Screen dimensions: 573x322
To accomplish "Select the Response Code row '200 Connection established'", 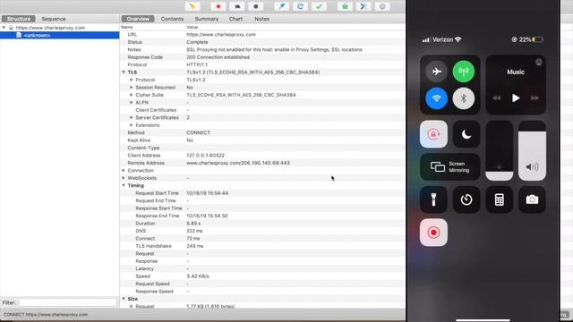I will [262, 57].
